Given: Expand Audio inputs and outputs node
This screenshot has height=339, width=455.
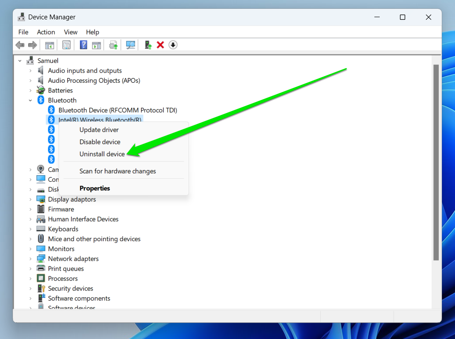Looking at the screenshot, I should coord(30,70).
